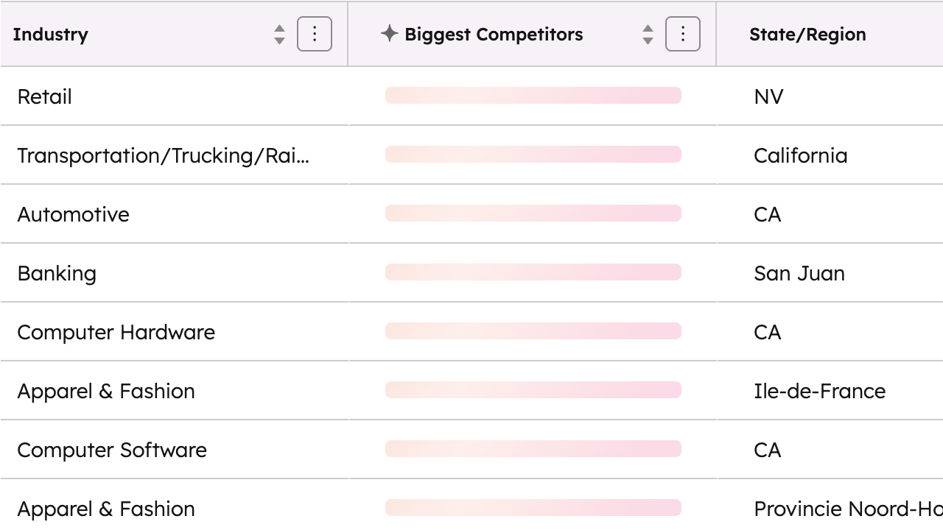Click the California state cell
The width and height of the screenshot is (943, 530).
pyautogui.click(x=801, y=155)
